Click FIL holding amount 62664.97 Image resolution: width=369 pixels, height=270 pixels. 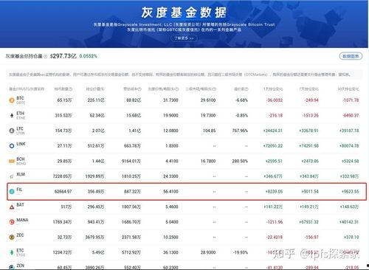click(63, 192)
